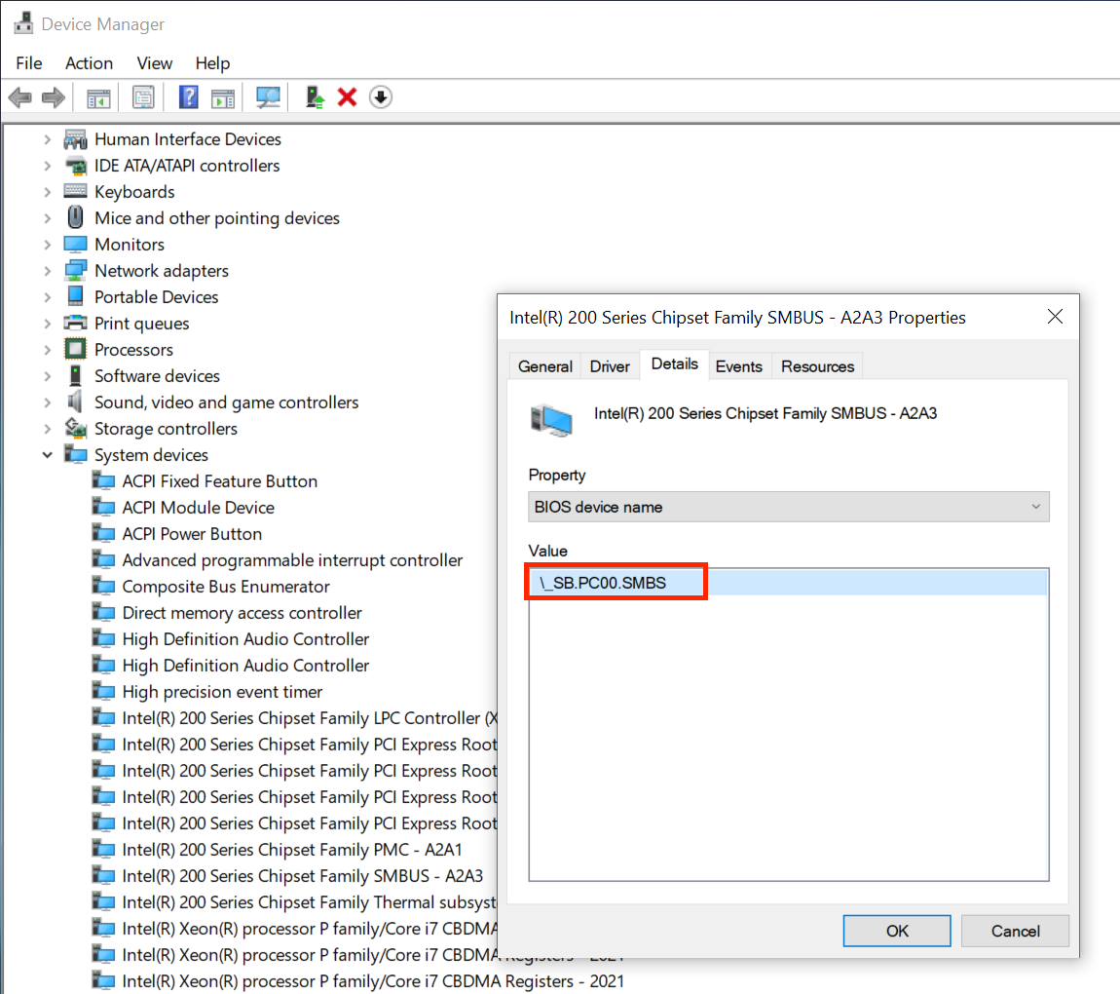This screenshot has height=994, width=1120.
Task: Click the blue Help question mark icon
Action: click(189, 97)
